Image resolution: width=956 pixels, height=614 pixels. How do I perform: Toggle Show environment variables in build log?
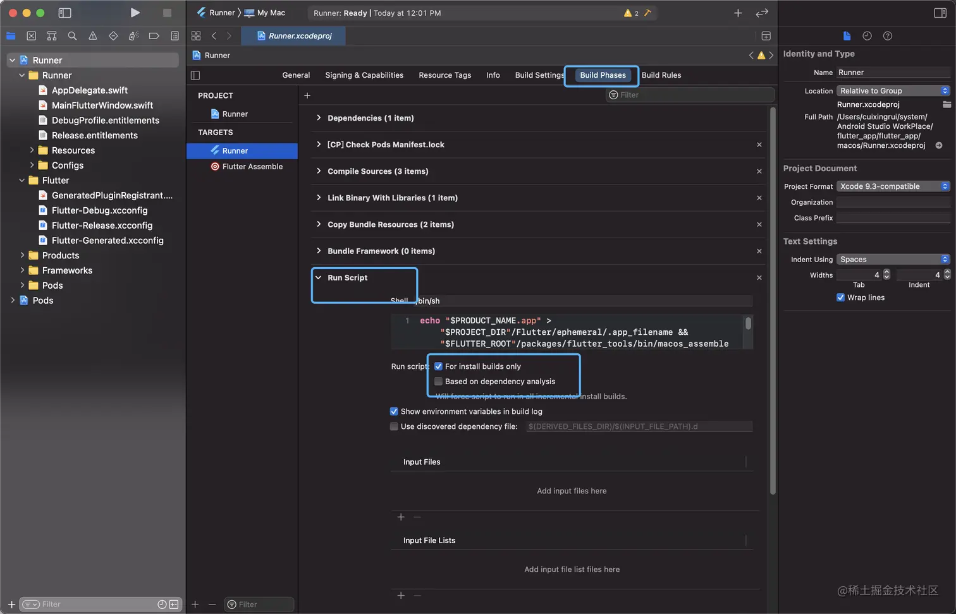click(394, 411)
